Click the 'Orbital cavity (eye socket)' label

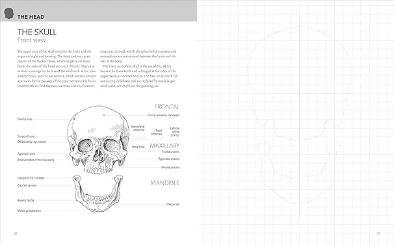(32, 142)
